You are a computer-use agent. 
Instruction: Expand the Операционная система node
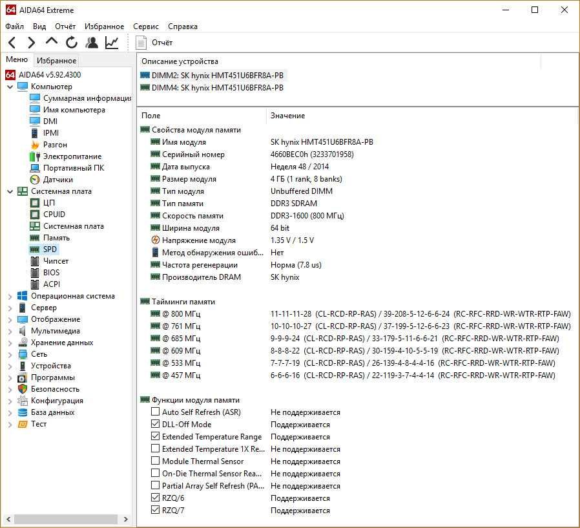click(10, 296)
